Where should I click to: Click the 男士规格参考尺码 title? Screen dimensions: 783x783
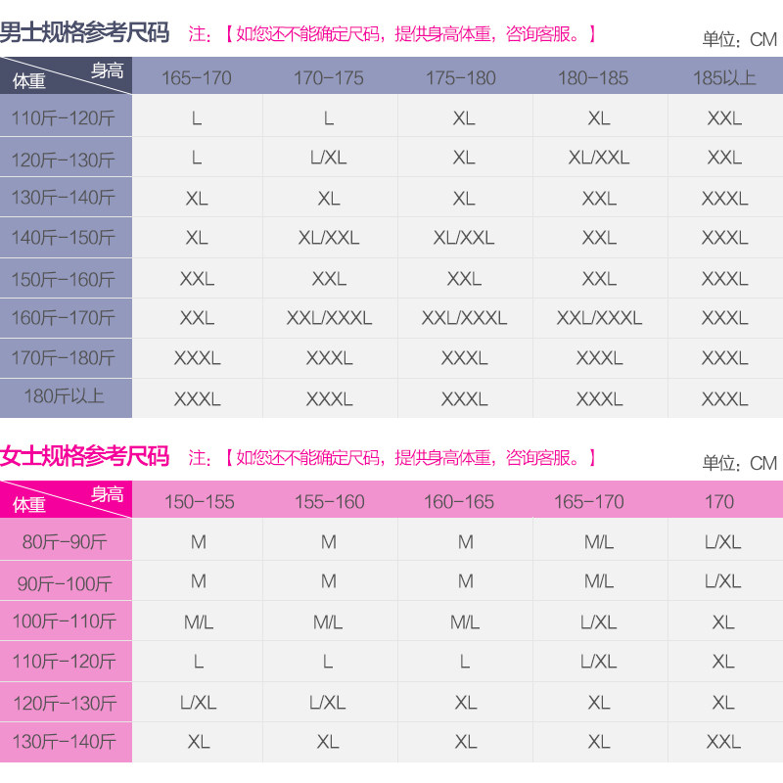click(x=84, y=33)
